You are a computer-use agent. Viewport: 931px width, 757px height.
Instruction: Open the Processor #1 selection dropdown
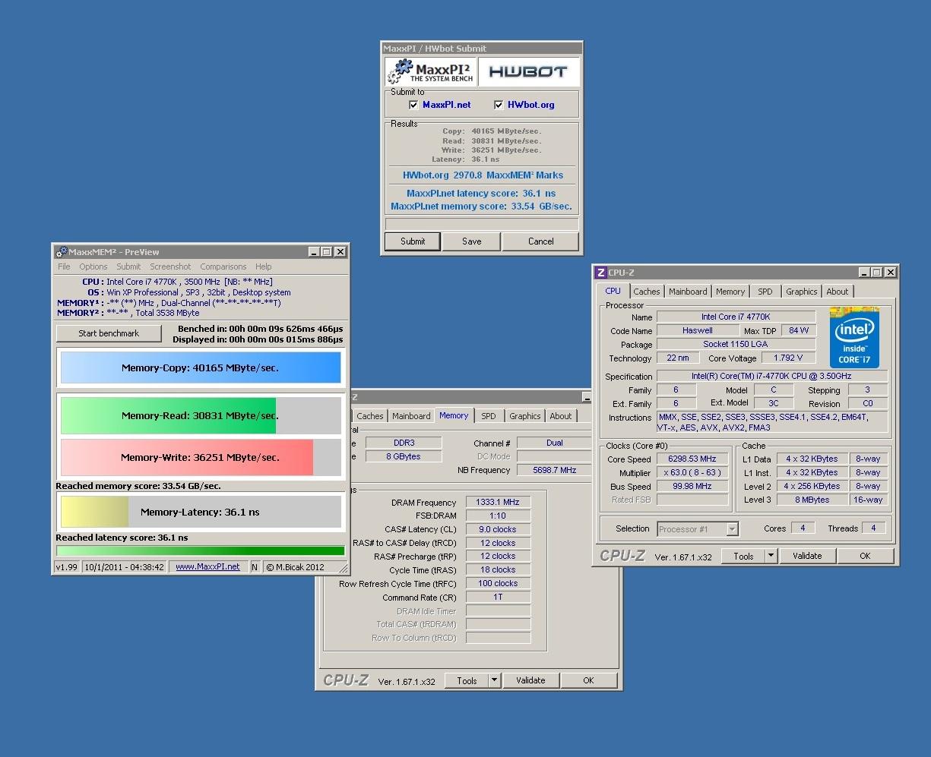733,529
